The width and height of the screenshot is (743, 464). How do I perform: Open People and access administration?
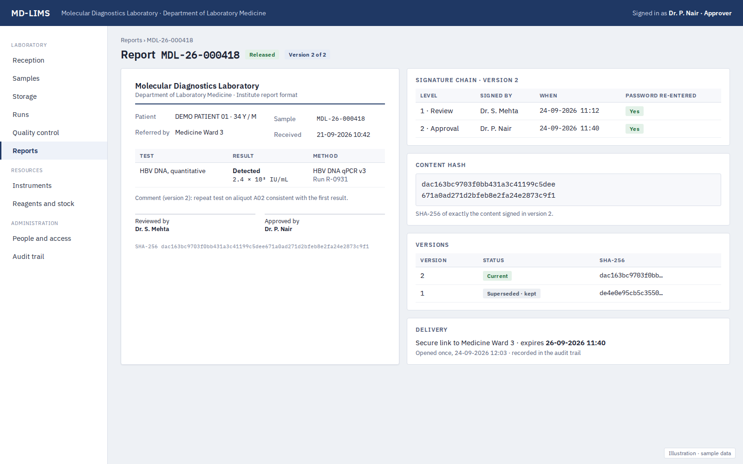coord(53,238)
